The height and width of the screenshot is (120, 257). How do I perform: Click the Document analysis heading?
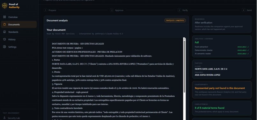coord(57,20)
